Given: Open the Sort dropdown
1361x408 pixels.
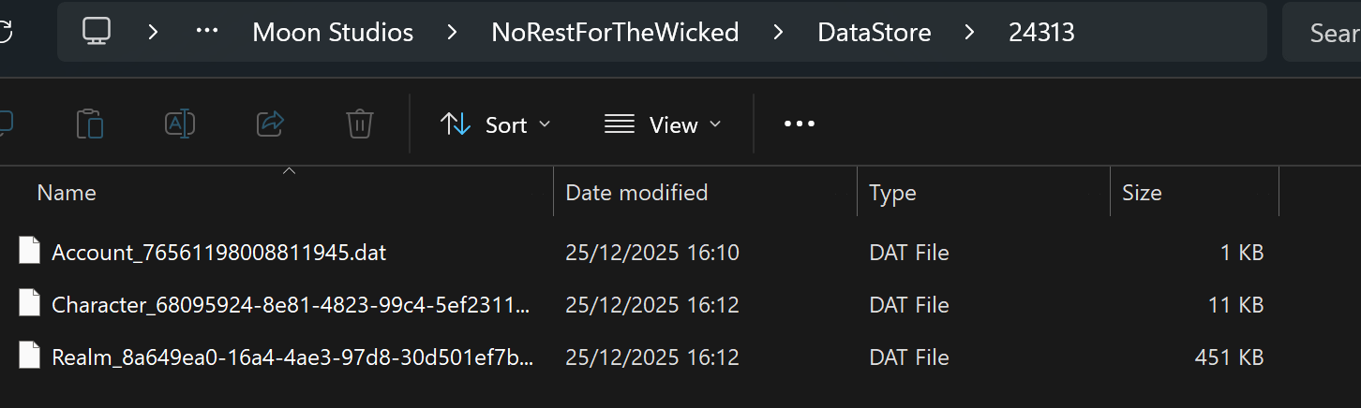Looking at the screenshot, I should 496,124.
